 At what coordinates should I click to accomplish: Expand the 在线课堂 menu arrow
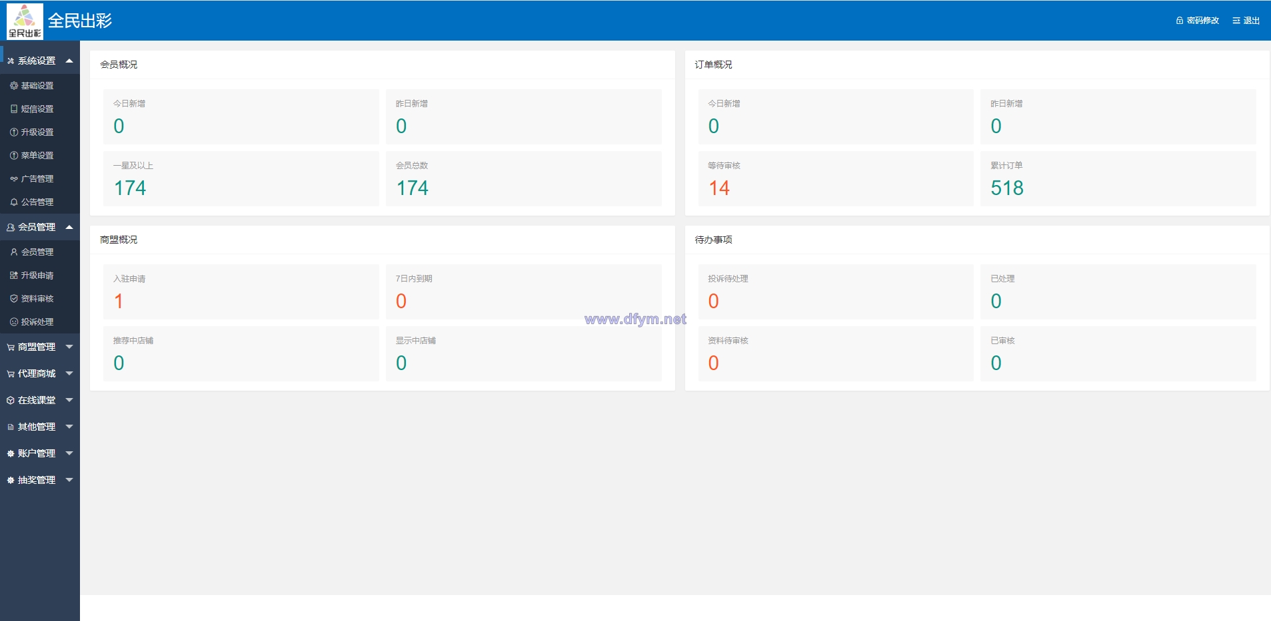(69, 400)
